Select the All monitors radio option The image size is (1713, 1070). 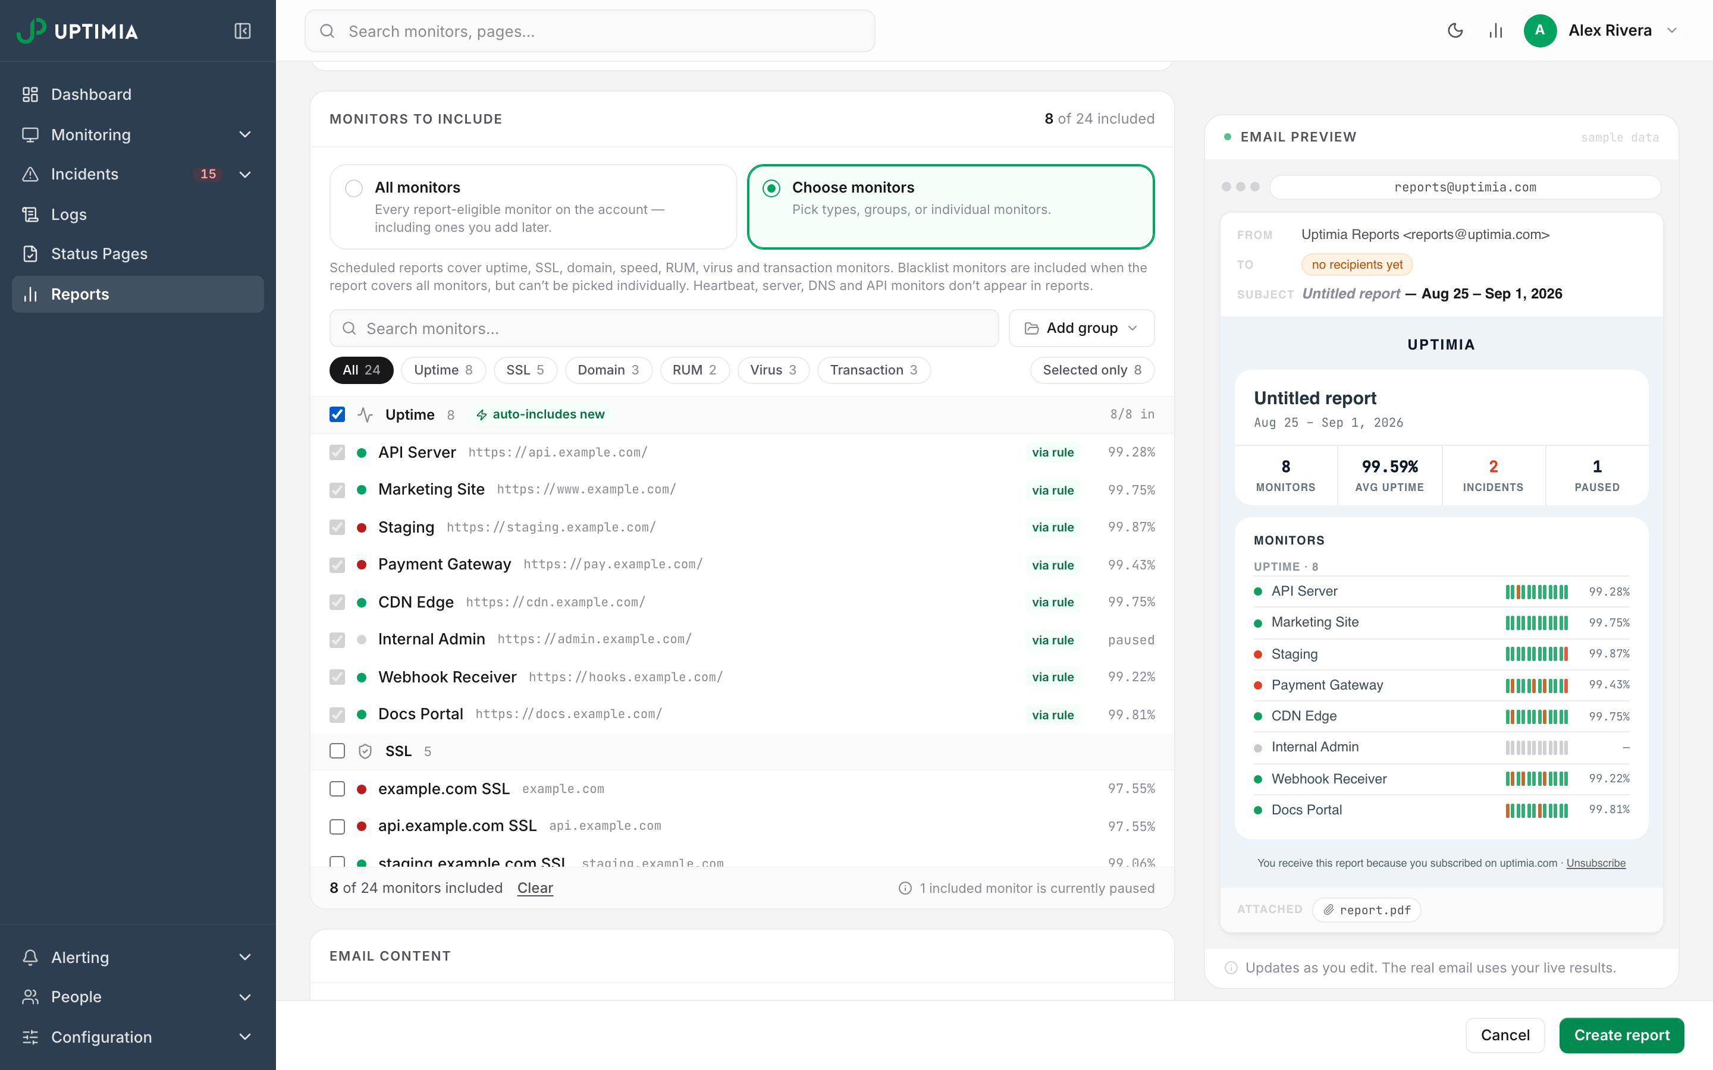tap(354, 188)
